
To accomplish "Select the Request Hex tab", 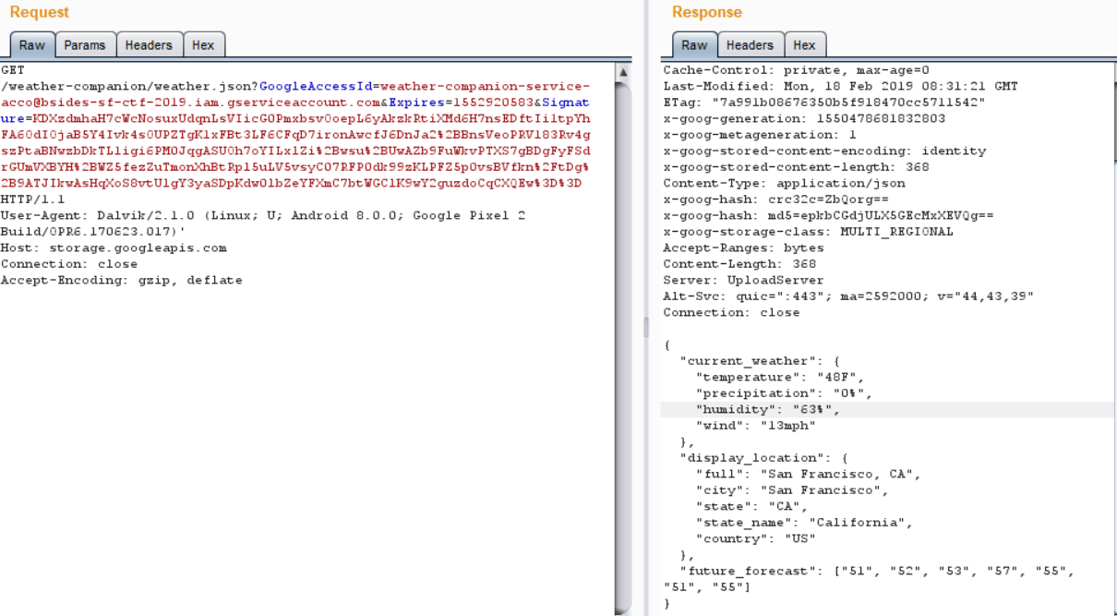I will [203, 45].
